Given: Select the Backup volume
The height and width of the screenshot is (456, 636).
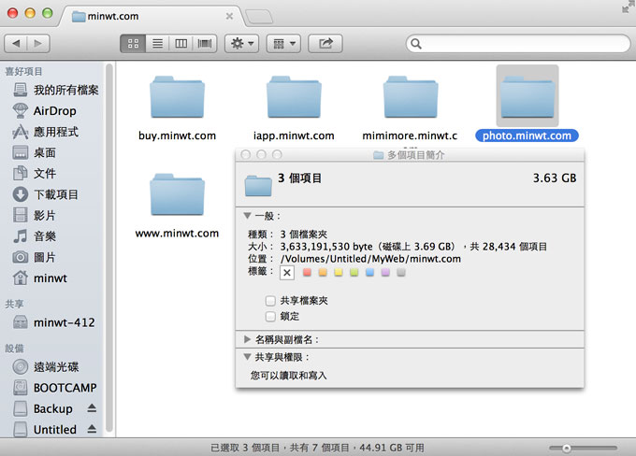Looking at the screenshot, I should click(x=43, y=408).
